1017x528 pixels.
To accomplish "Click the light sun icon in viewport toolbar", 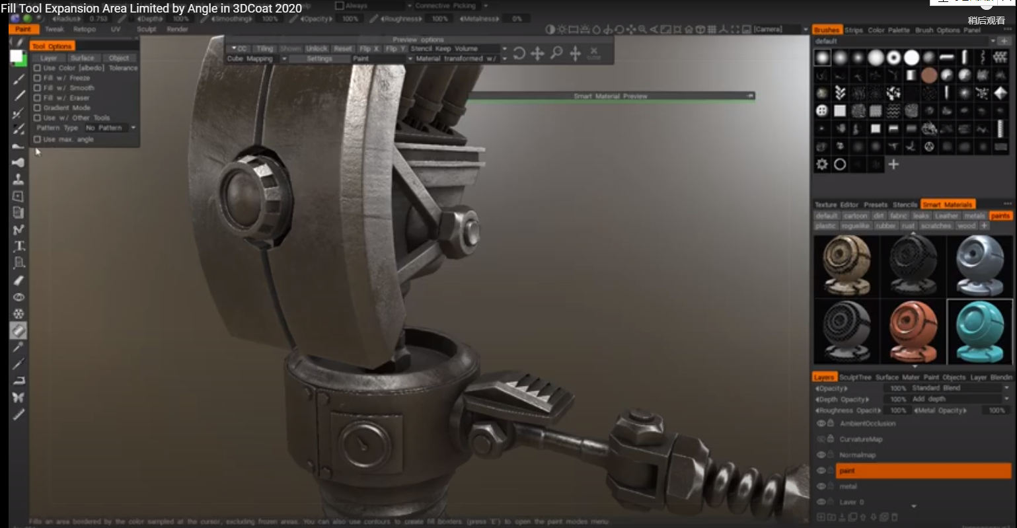I will [x=562, y=29].
